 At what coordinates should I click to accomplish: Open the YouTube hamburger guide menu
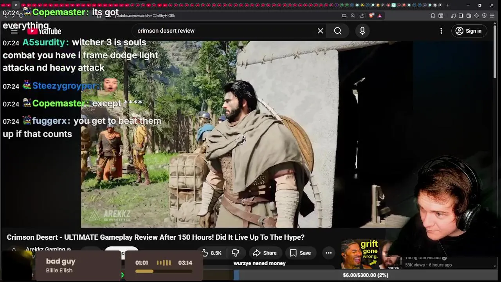14,31
